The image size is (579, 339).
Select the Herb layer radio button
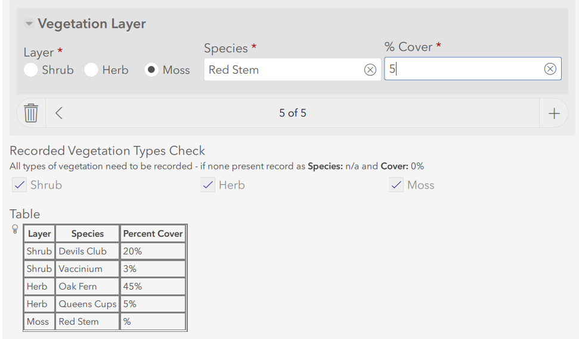(x=91, y=70)
